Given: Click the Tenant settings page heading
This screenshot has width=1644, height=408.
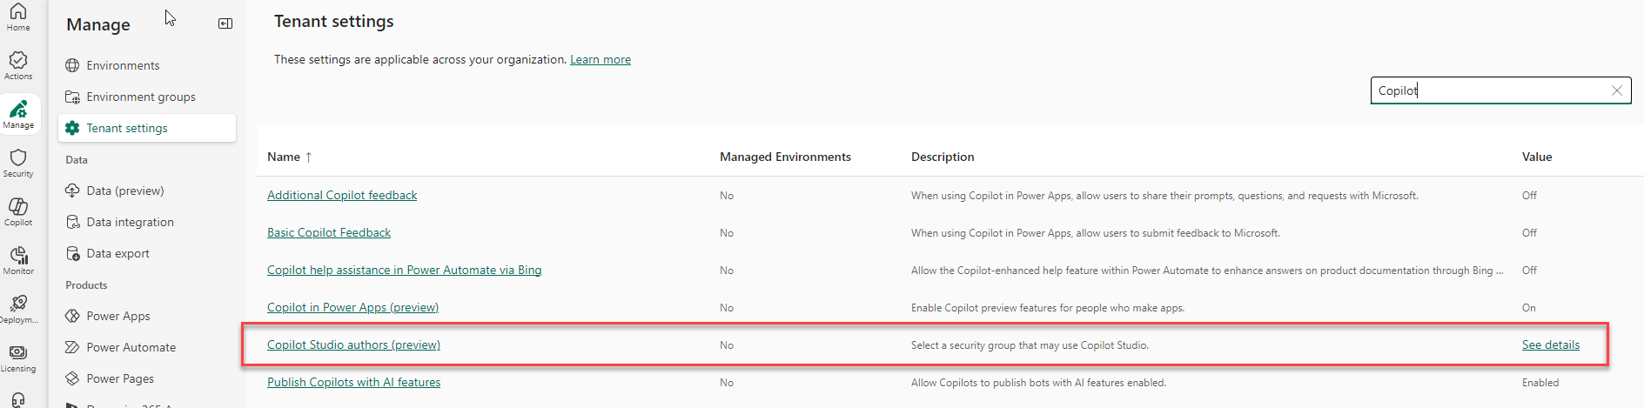Looking at the screenshot, I should [x=334, y=22].
